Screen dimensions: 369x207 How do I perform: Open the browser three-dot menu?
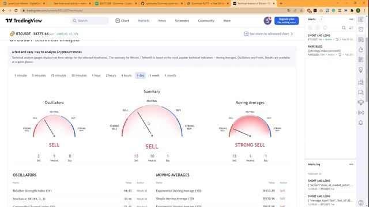(x=364, y=10)
